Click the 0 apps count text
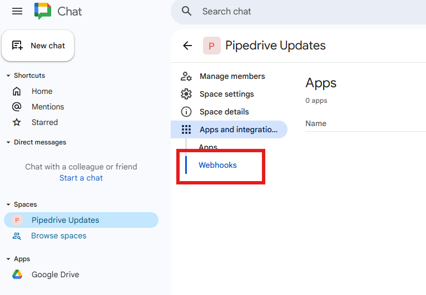Viewport: 426px width, 295px height. coord(316,101)
